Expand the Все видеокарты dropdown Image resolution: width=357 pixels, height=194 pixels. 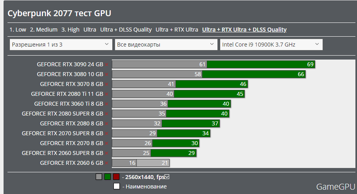coord(166,45)
